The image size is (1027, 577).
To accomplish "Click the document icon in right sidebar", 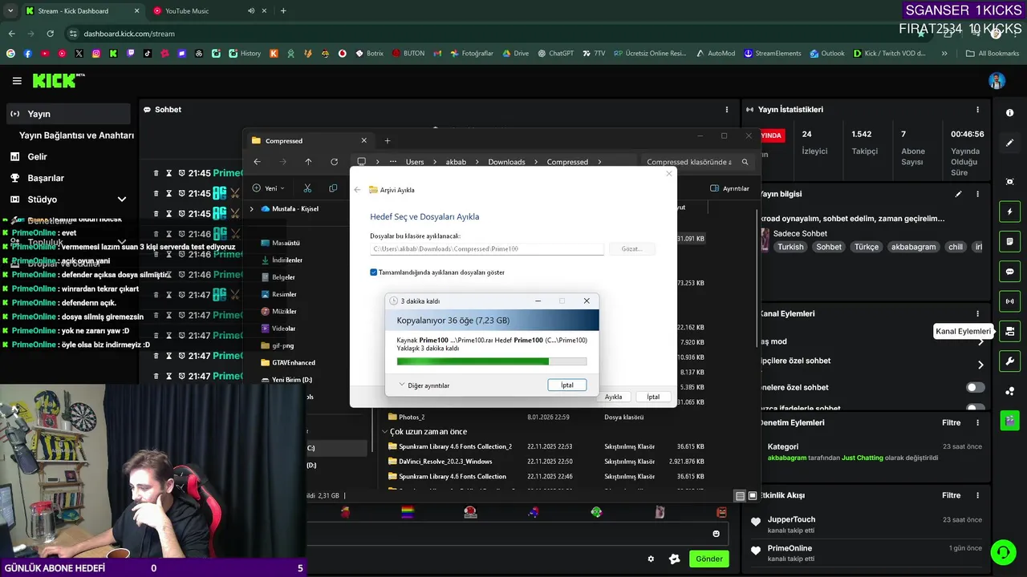I will [x=1010, y=241].
